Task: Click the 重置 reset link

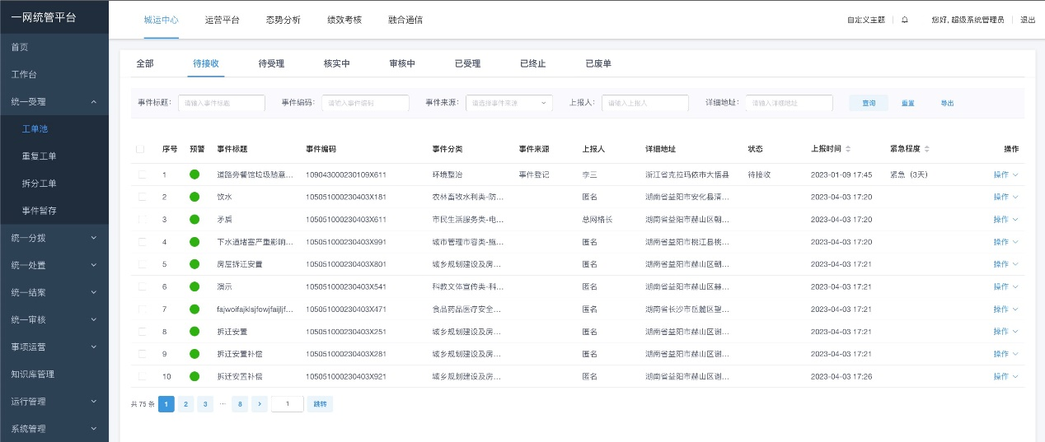Action: (x=907, y=103)
